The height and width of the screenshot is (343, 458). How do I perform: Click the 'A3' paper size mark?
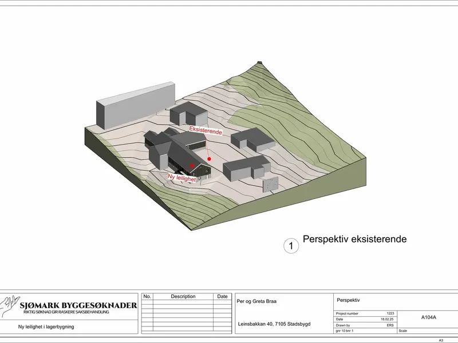441,340
